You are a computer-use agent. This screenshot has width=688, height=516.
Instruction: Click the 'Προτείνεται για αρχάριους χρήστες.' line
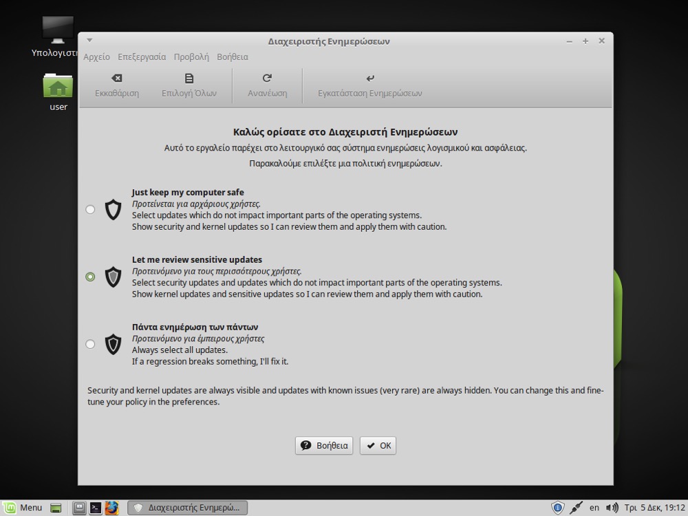pos(196,204)
